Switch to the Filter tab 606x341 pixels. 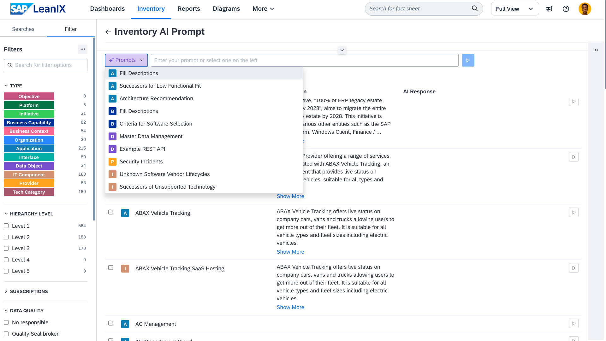71,29
